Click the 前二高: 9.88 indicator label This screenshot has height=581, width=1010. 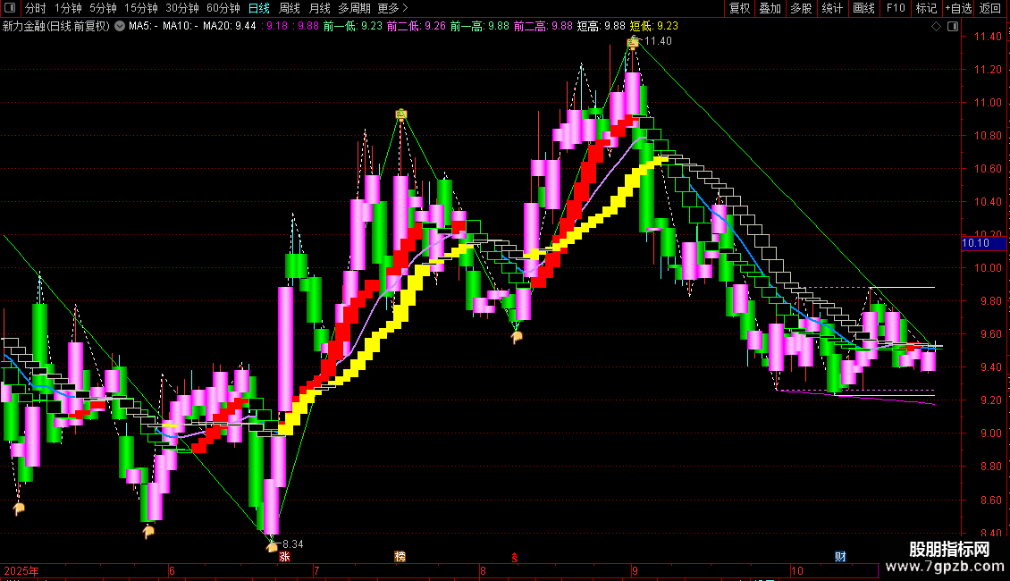543,26
